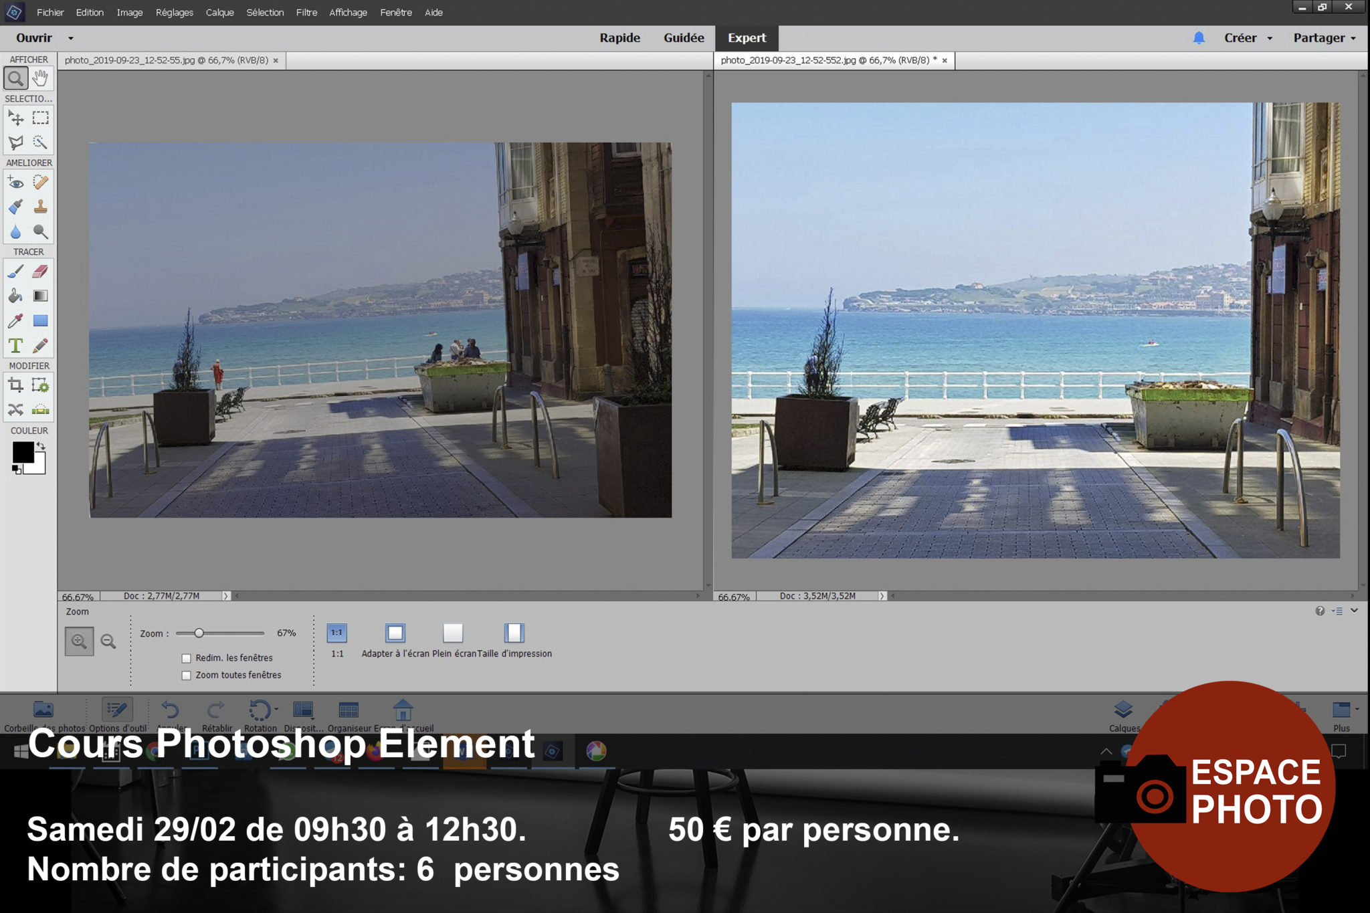Image resolution: width=1370 pixels, height=913 pixels.
Task: Select the Paint Bucket tool
Action: coord(15,296)
